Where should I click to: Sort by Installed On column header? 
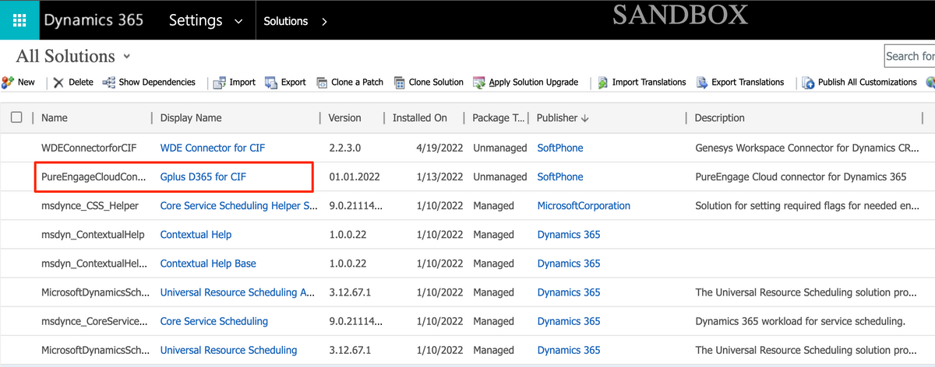[x=420, y=117]
